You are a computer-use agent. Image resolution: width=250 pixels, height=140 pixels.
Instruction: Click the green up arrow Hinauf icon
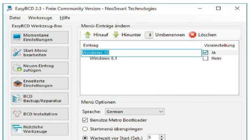coord(88,35)
